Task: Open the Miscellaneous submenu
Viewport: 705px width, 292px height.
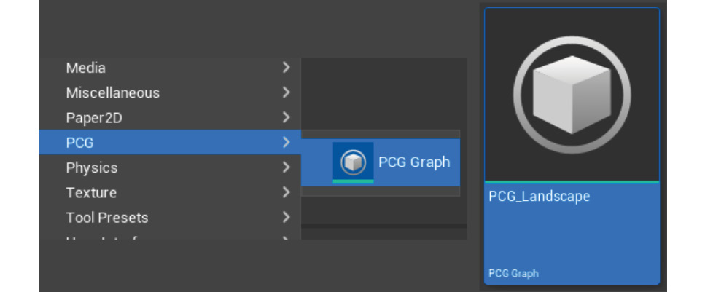Action: [170, 93]
